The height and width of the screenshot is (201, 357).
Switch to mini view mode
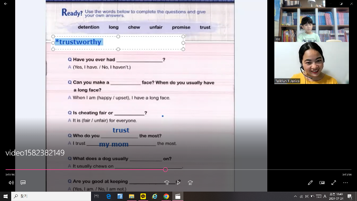tap(322, 182)
